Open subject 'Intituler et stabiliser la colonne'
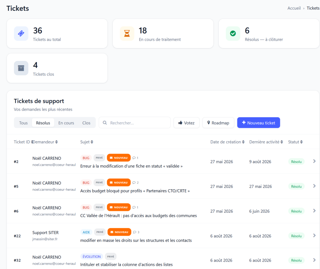Viewport: 320px width, 269px height. [x=126, y=265]
